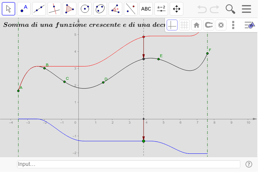Click the dark gray point on black curve
The height and width of the screenshot is (172, 258).
pyautogui.click(x=144, y=59)
